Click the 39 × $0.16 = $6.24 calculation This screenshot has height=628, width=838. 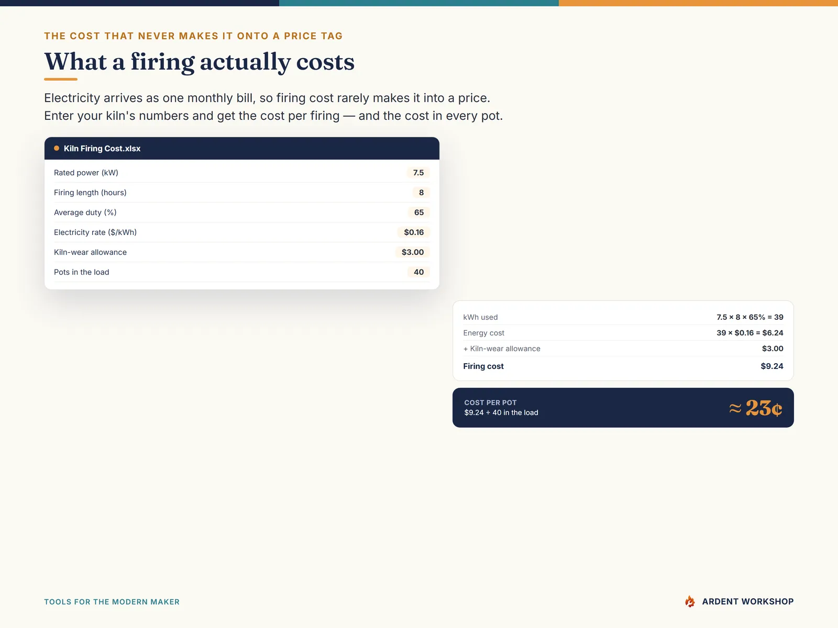coord(750,333)
